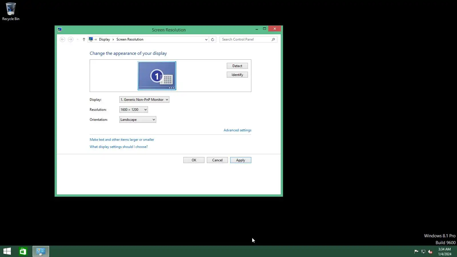Click the 'Orientation:' label
Viewport: 457px width, 257px height.
pos(99,120)
